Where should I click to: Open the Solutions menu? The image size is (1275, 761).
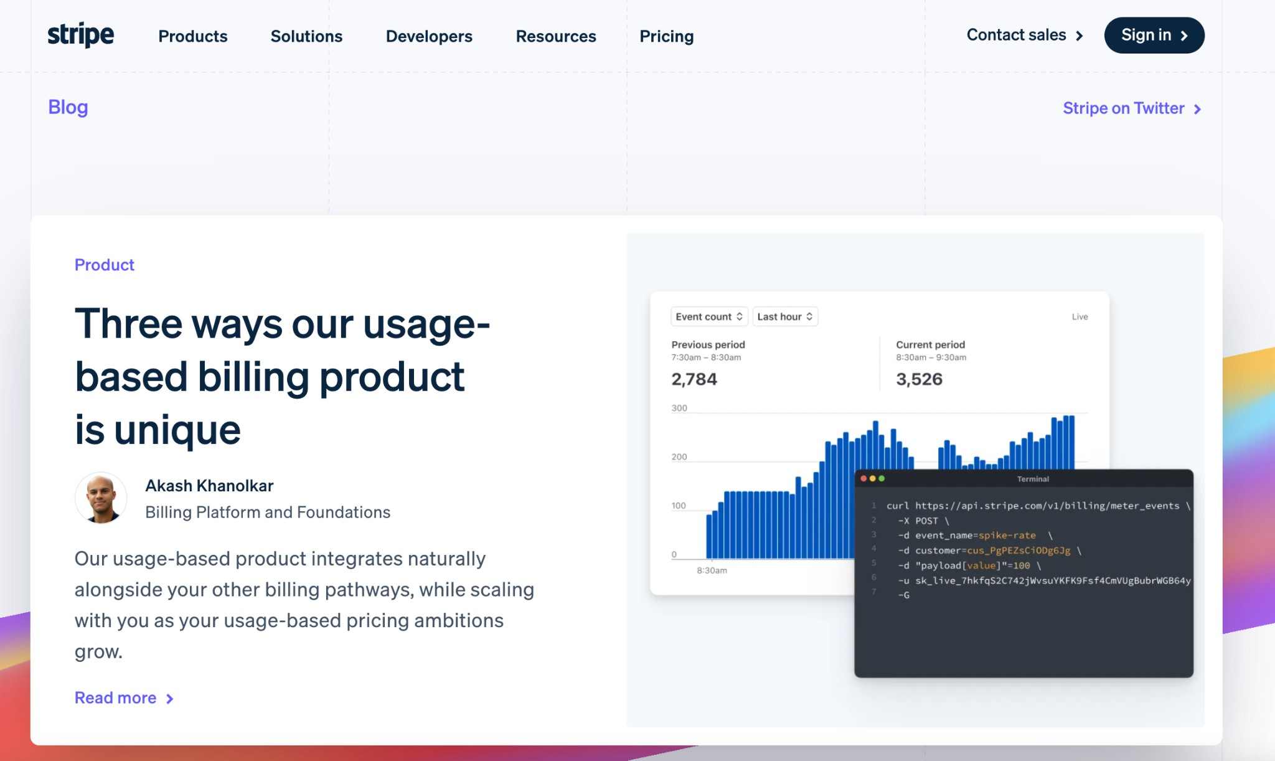click(x=306, y=36)
